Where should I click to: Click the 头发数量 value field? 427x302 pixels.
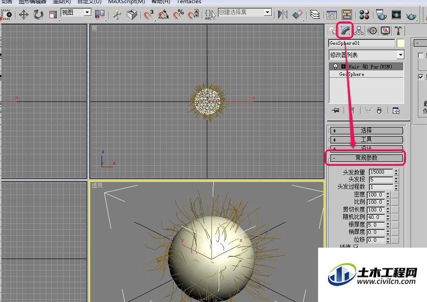[381, 172]
